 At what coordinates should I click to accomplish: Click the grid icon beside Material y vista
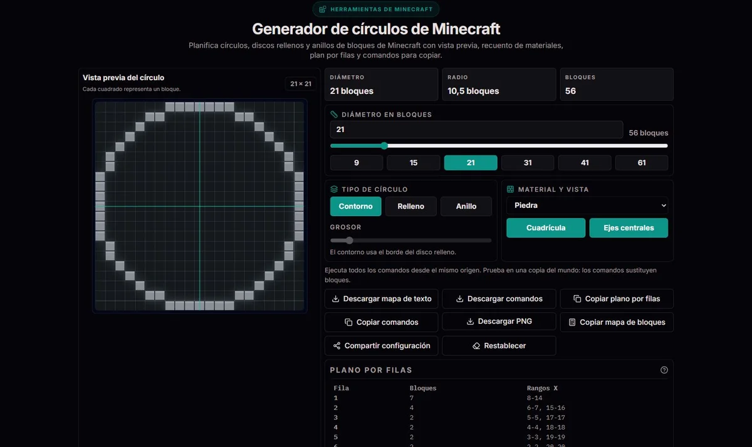tap(510, 189)
